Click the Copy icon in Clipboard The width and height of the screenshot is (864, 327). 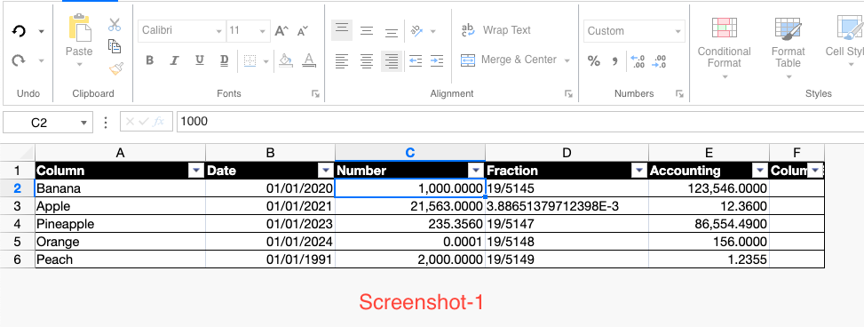115,46
